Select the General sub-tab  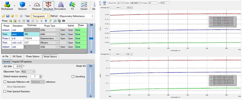tap(7, 62)
